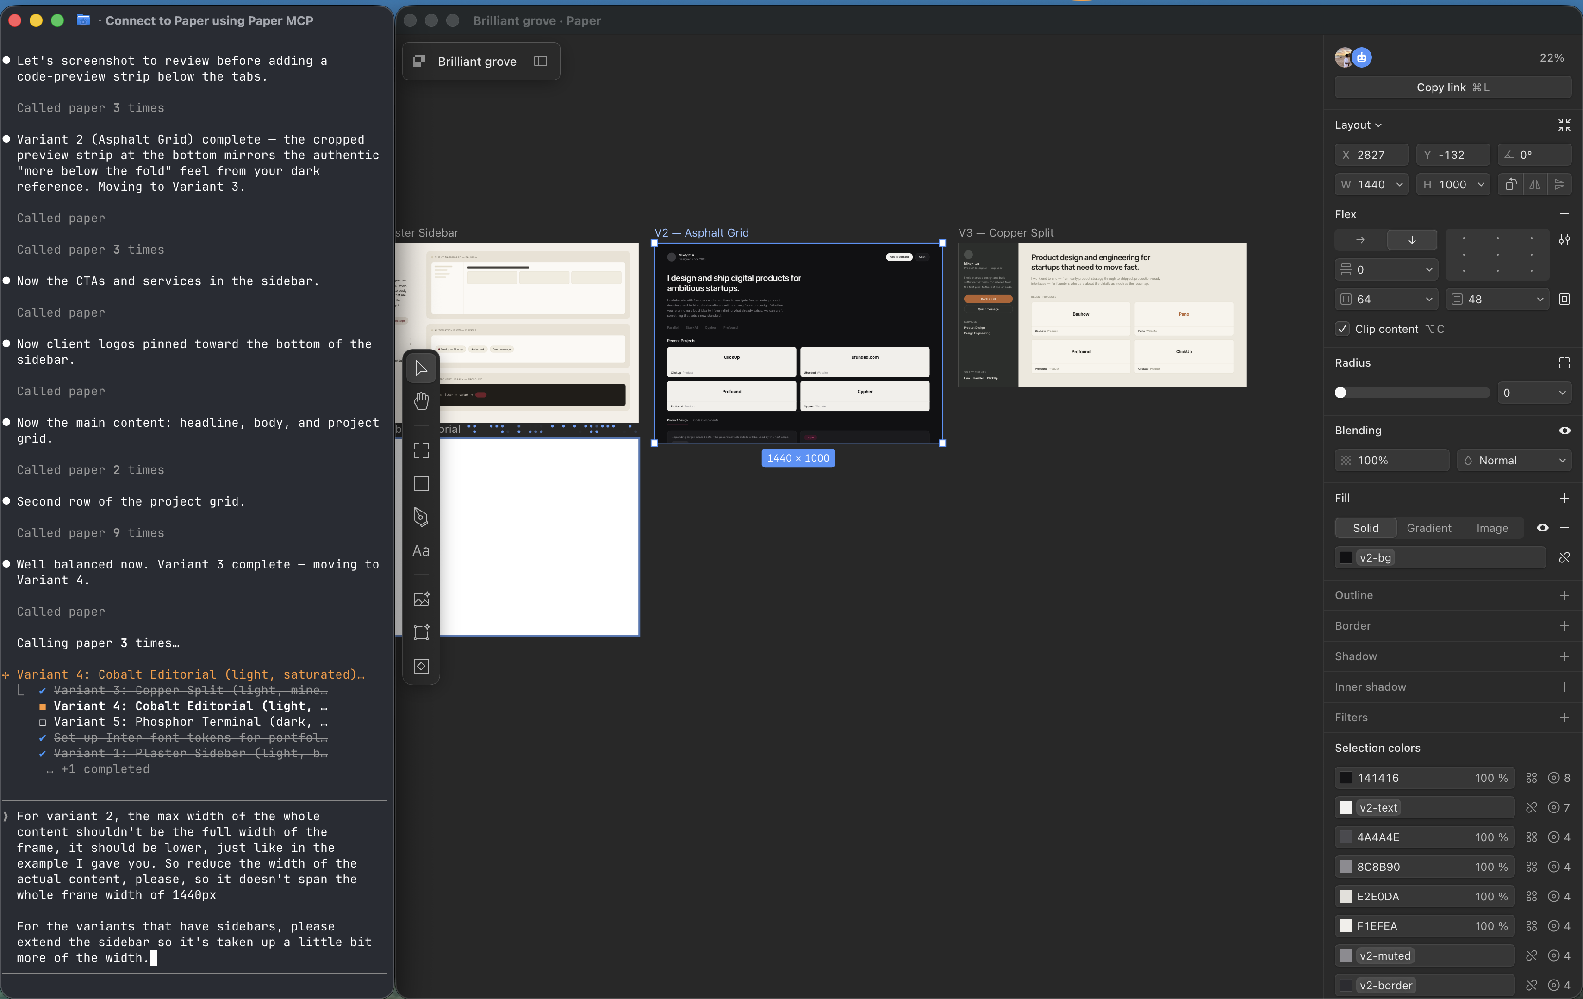The width and height of the screenshot is (1583, 999).
Task: Open the height H 1000 dropdown
Action: coord(1480,185)
